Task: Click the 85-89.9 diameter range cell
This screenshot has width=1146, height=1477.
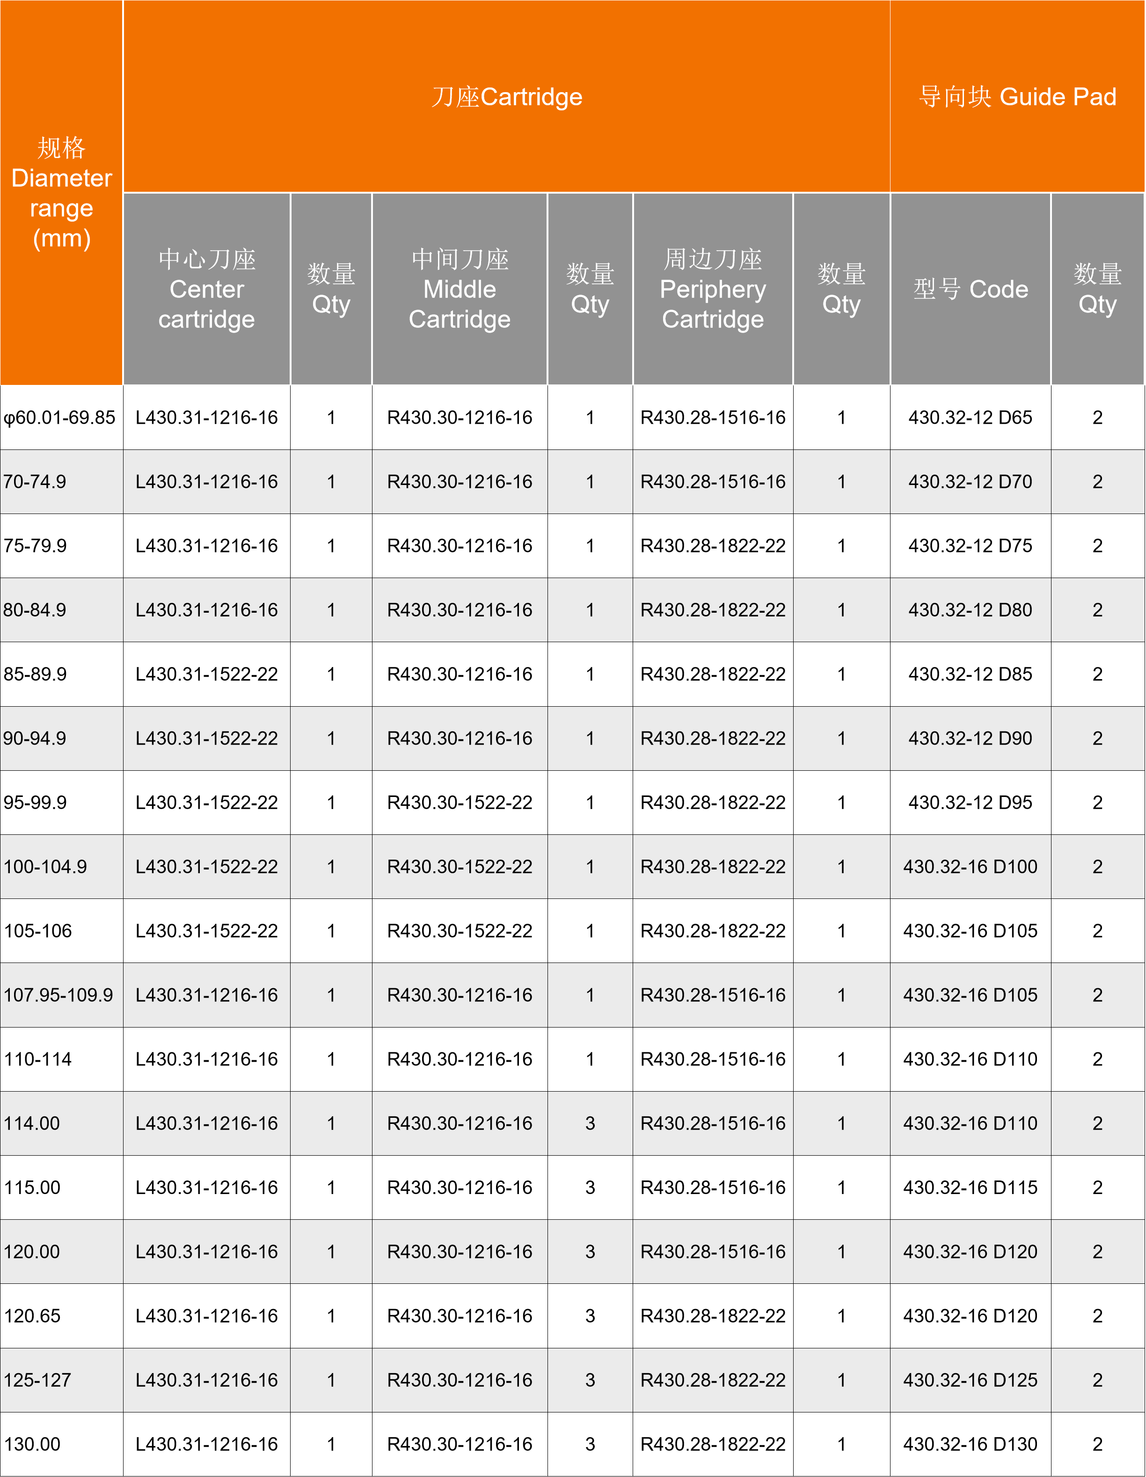Action: 35,674
